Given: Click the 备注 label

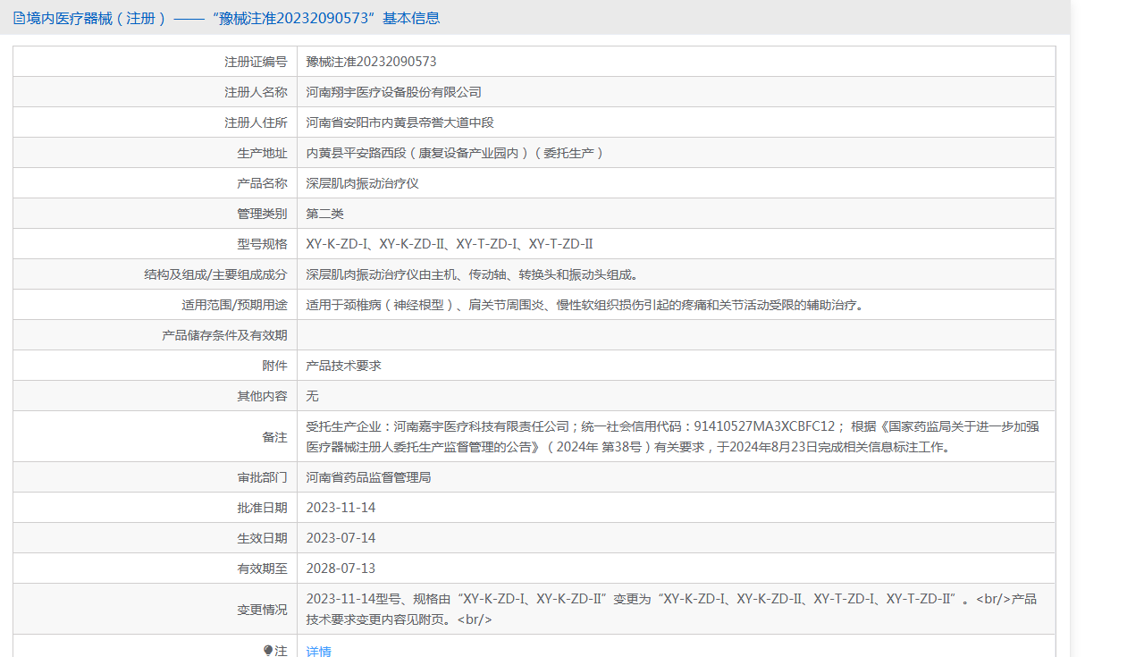Looking at the screenshot, I should pyautogui.click(x=274, y=437).
